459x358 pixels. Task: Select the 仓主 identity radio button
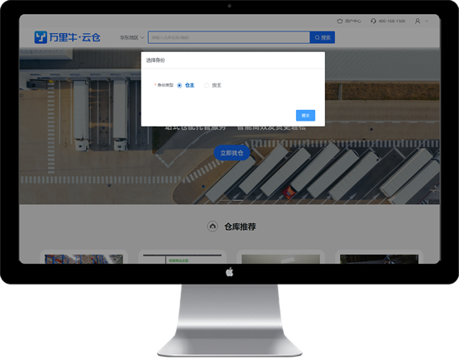179,85
